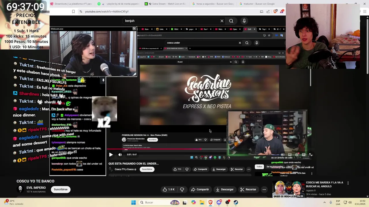Select the 'Todos' filter chip
Image resolution: width=369 pixels, height=207 pixels.
pyautogui.click(x=259, y=167)
